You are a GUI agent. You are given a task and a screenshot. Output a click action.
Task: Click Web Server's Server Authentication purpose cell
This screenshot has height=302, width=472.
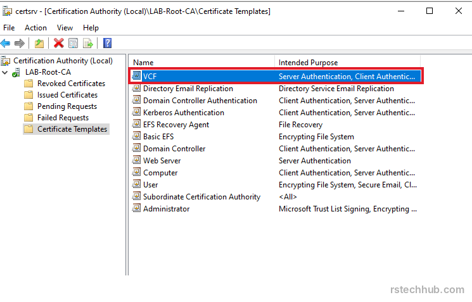point(315,161)
